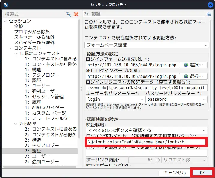
Task: Adjust the polling frequency stepper arrows
Action: (x=158, y=160)
